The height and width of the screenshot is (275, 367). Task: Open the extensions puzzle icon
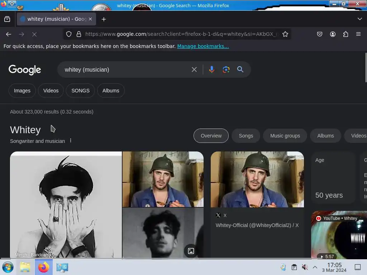(x=345, y=34)
